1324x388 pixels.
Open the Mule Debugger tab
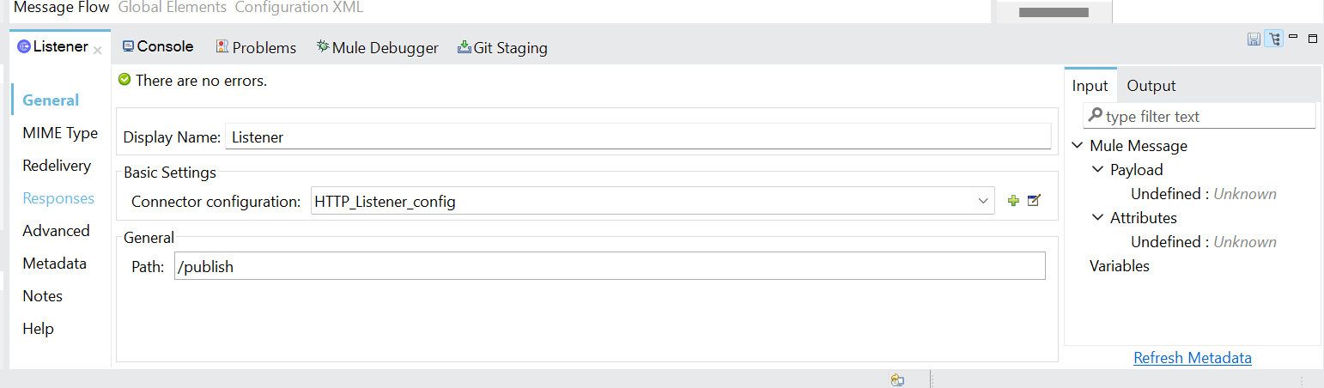tap(377, 48)
